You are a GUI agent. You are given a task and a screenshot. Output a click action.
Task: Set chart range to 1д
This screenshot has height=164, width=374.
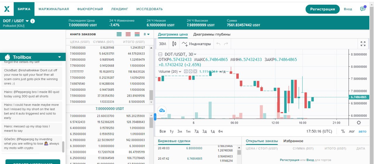213,131
